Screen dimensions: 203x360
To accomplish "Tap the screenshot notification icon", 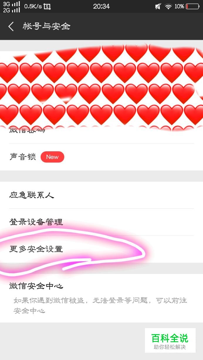I will point(47,6).
